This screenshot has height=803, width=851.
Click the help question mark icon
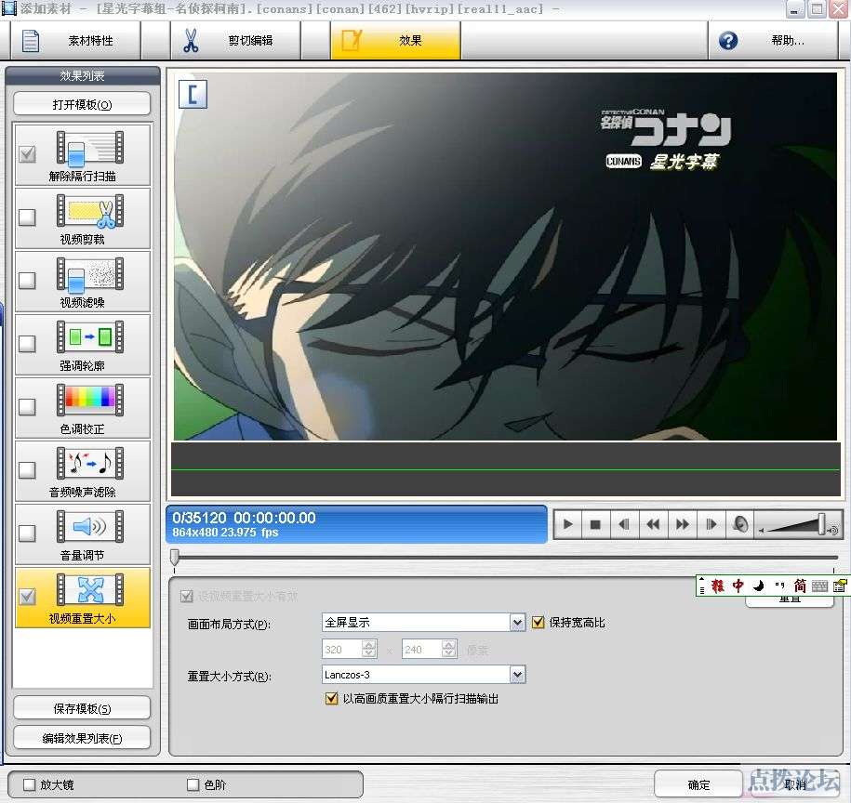coord(728,41)
